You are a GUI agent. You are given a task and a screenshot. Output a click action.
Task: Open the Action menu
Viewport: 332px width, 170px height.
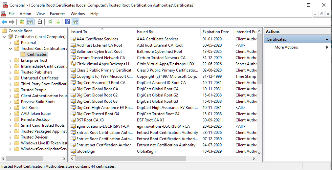pyautogui.click(x=25, y=14)
